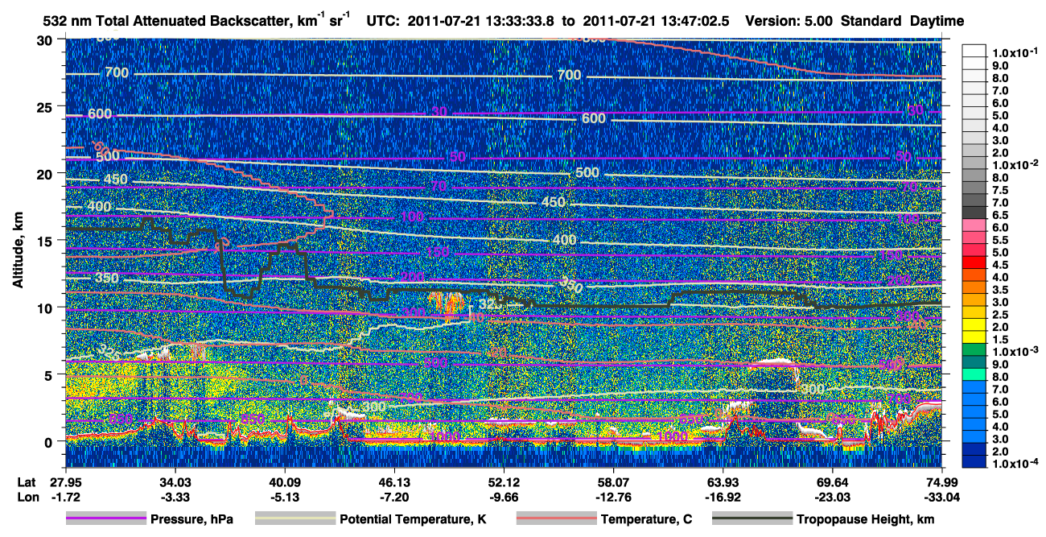Viewport: 1046px width, 537px height.
Task: Click latitude value 52.12
Action: tap(503, 481)
